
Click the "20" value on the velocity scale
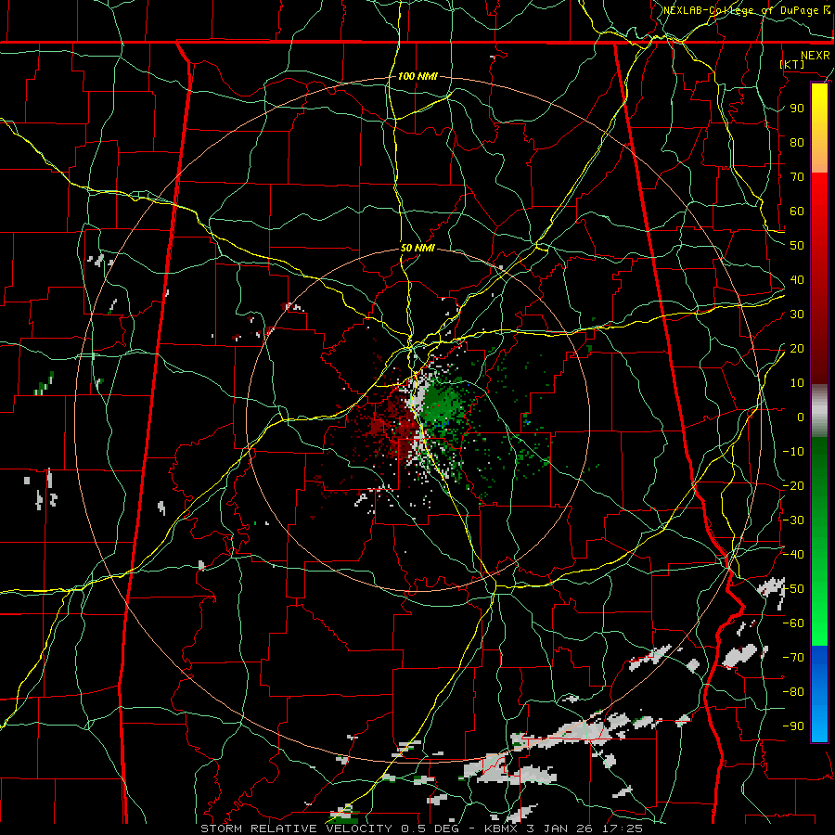point(797,349)
